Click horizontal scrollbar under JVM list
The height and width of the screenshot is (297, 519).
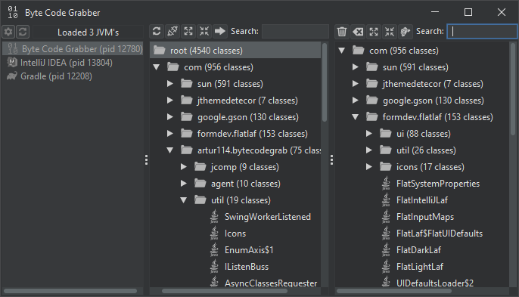(70, 291)
